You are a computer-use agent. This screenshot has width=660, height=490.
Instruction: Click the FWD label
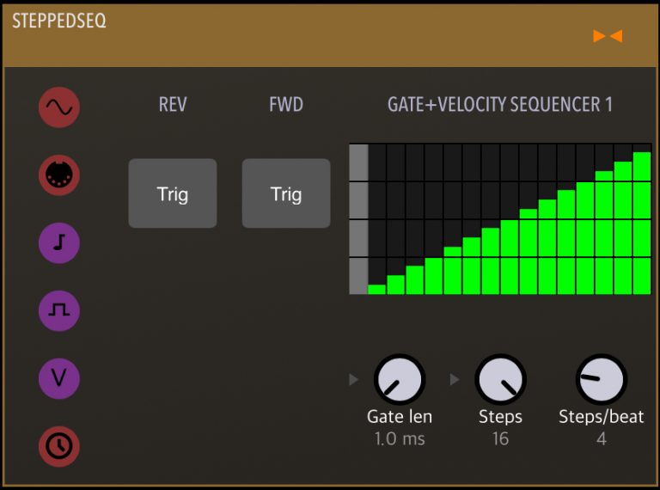(286, 105)
